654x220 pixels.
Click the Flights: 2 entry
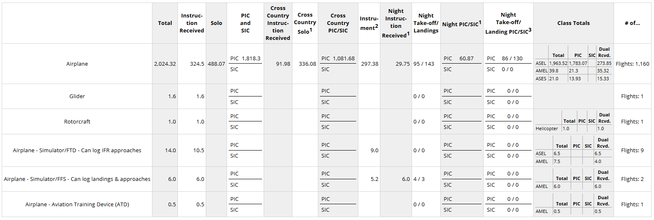coord(632,179)
